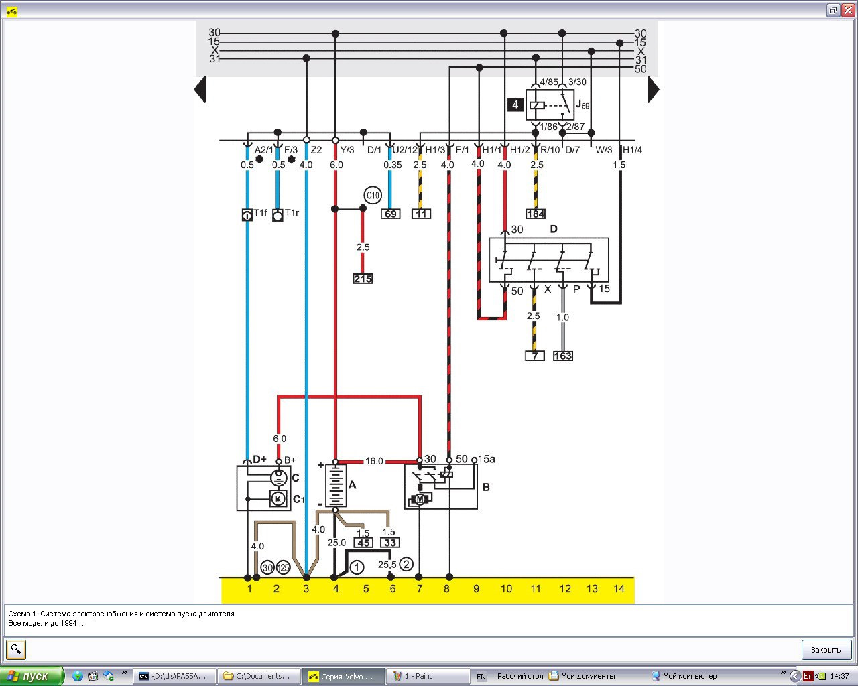Image resolution: width=858 pixels, height=686 pixels.
Task: Follow the reference box 69
Action: (x=390, y=214)
